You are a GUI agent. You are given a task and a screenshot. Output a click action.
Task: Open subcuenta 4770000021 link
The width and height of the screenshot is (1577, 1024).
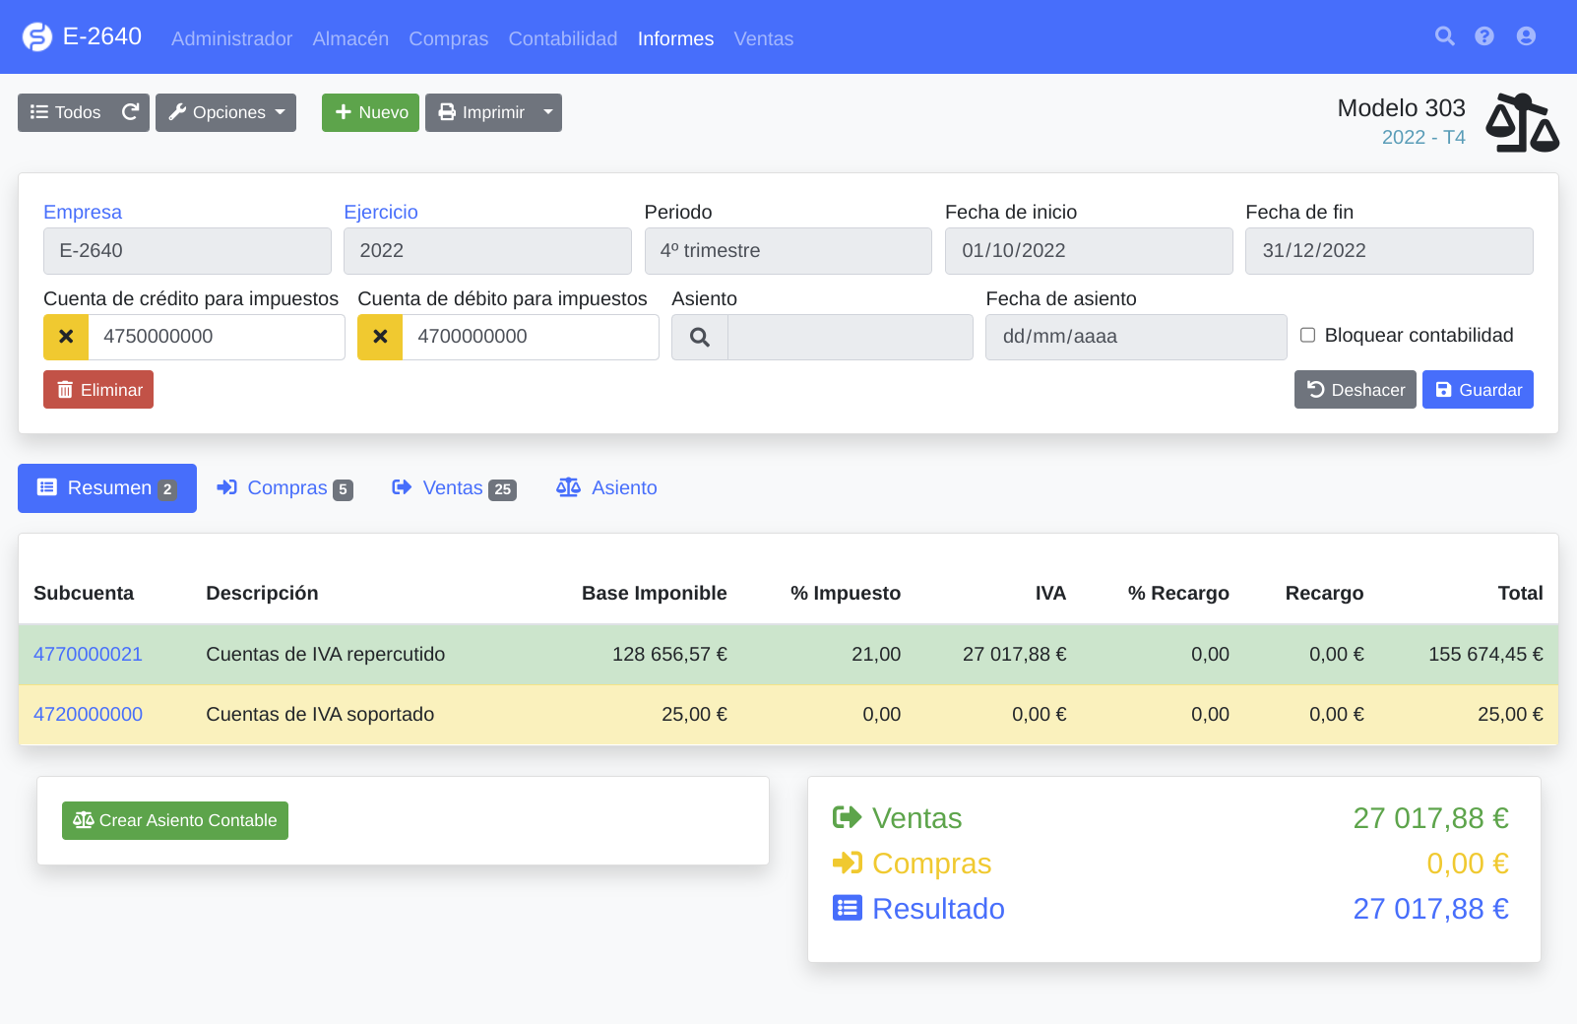click(x=88, y=654)
